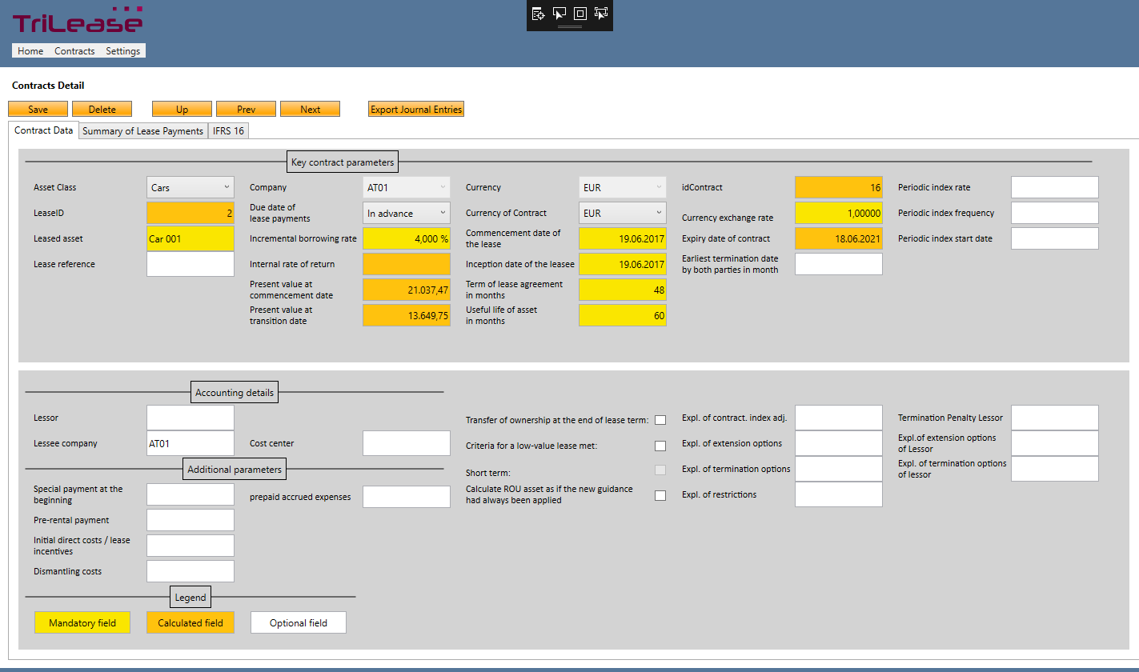Click Expl. of restrictions field
The width and height of the screenshot is (1139, 672).
(839, 494)
